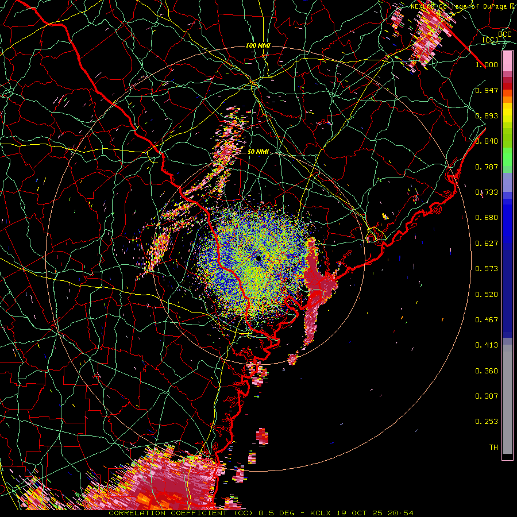Click the "KCLX" station identifier in caption
The image size is (517, 517).
320,513
